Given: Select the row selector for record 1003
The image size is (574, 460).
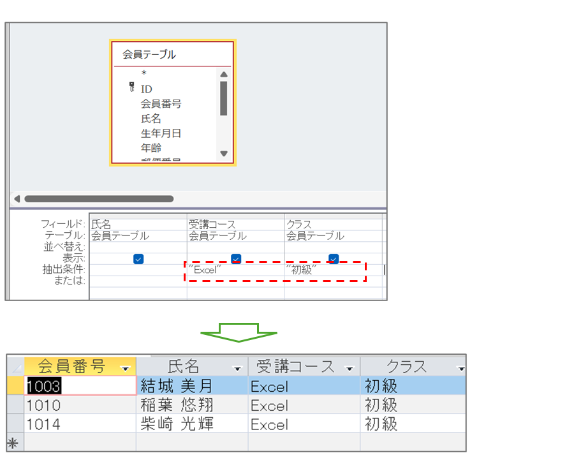Looking at the screenshot, I should 15,386.
